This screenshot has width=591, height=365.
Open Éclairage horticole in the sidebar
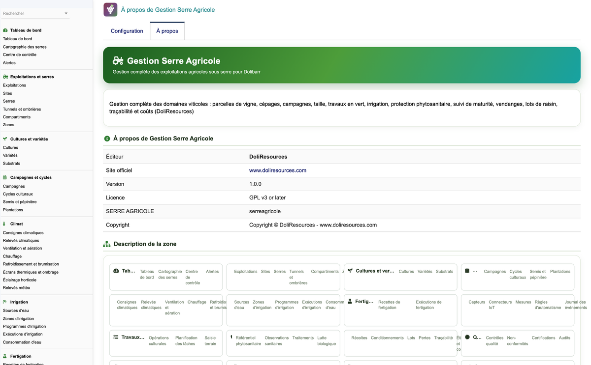[x=20, y=280]
